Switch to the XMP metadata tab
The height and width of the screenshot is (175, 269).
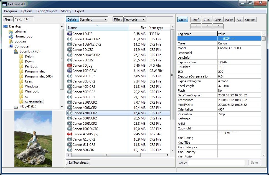pos(218,20)
